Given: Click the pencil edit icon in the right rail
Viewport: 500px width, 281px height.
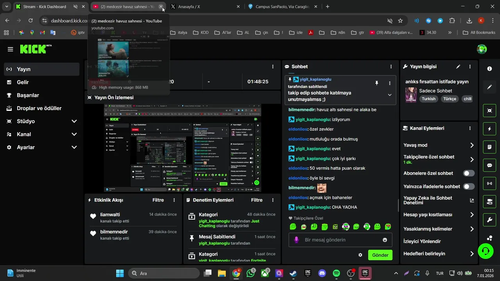Looking at the screenshot, I should click(x=489, y=87).
